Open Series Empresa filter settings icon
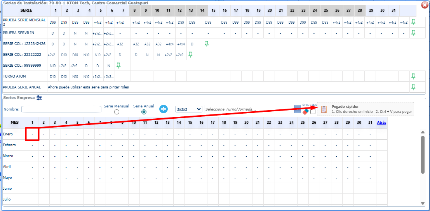430x211 pixels. click(x=39, y=98)
